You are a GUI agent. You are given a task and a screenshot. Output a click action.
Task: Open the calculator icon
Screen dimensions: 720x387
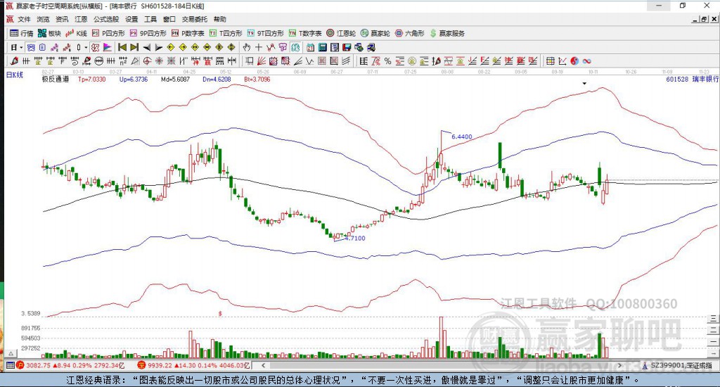[322, 47]
